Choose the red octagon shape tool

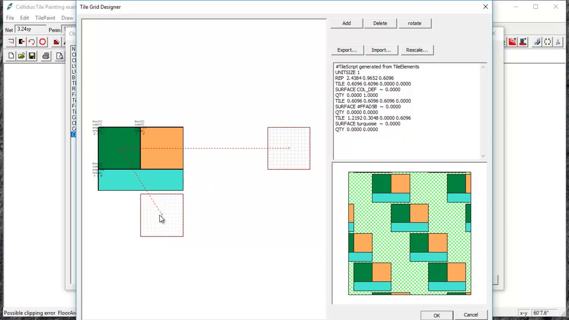(x=43, y=42)
